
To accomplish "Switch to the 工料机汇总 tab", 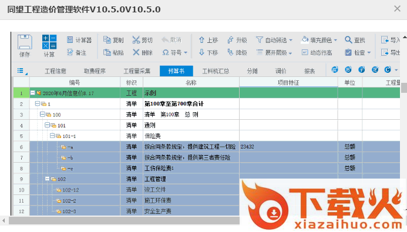I will tap(216, 71).
